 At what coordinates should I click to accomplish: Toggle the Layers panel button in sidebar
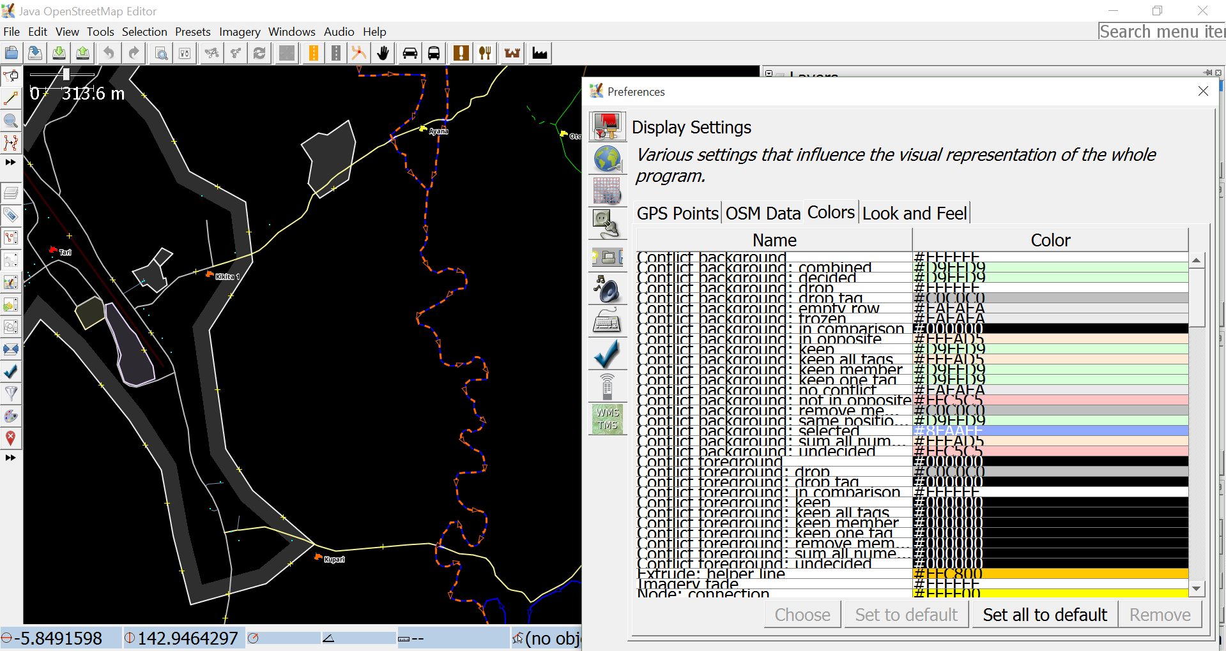click(11, 193)
